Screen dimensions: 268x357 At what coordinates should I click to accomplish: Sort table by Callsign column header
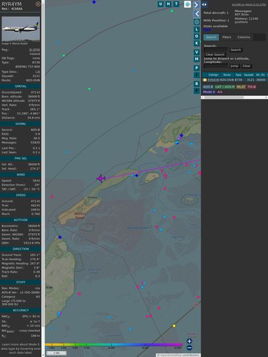point(213,75)
